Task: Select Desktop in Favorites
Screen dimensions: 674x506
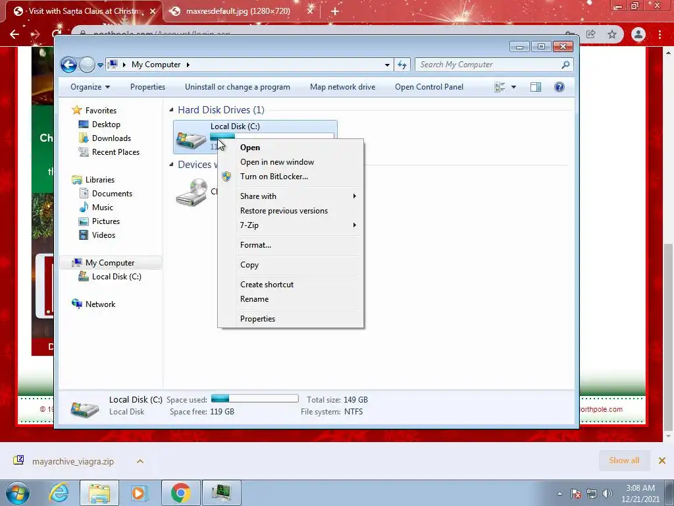Action: point(106,125)
